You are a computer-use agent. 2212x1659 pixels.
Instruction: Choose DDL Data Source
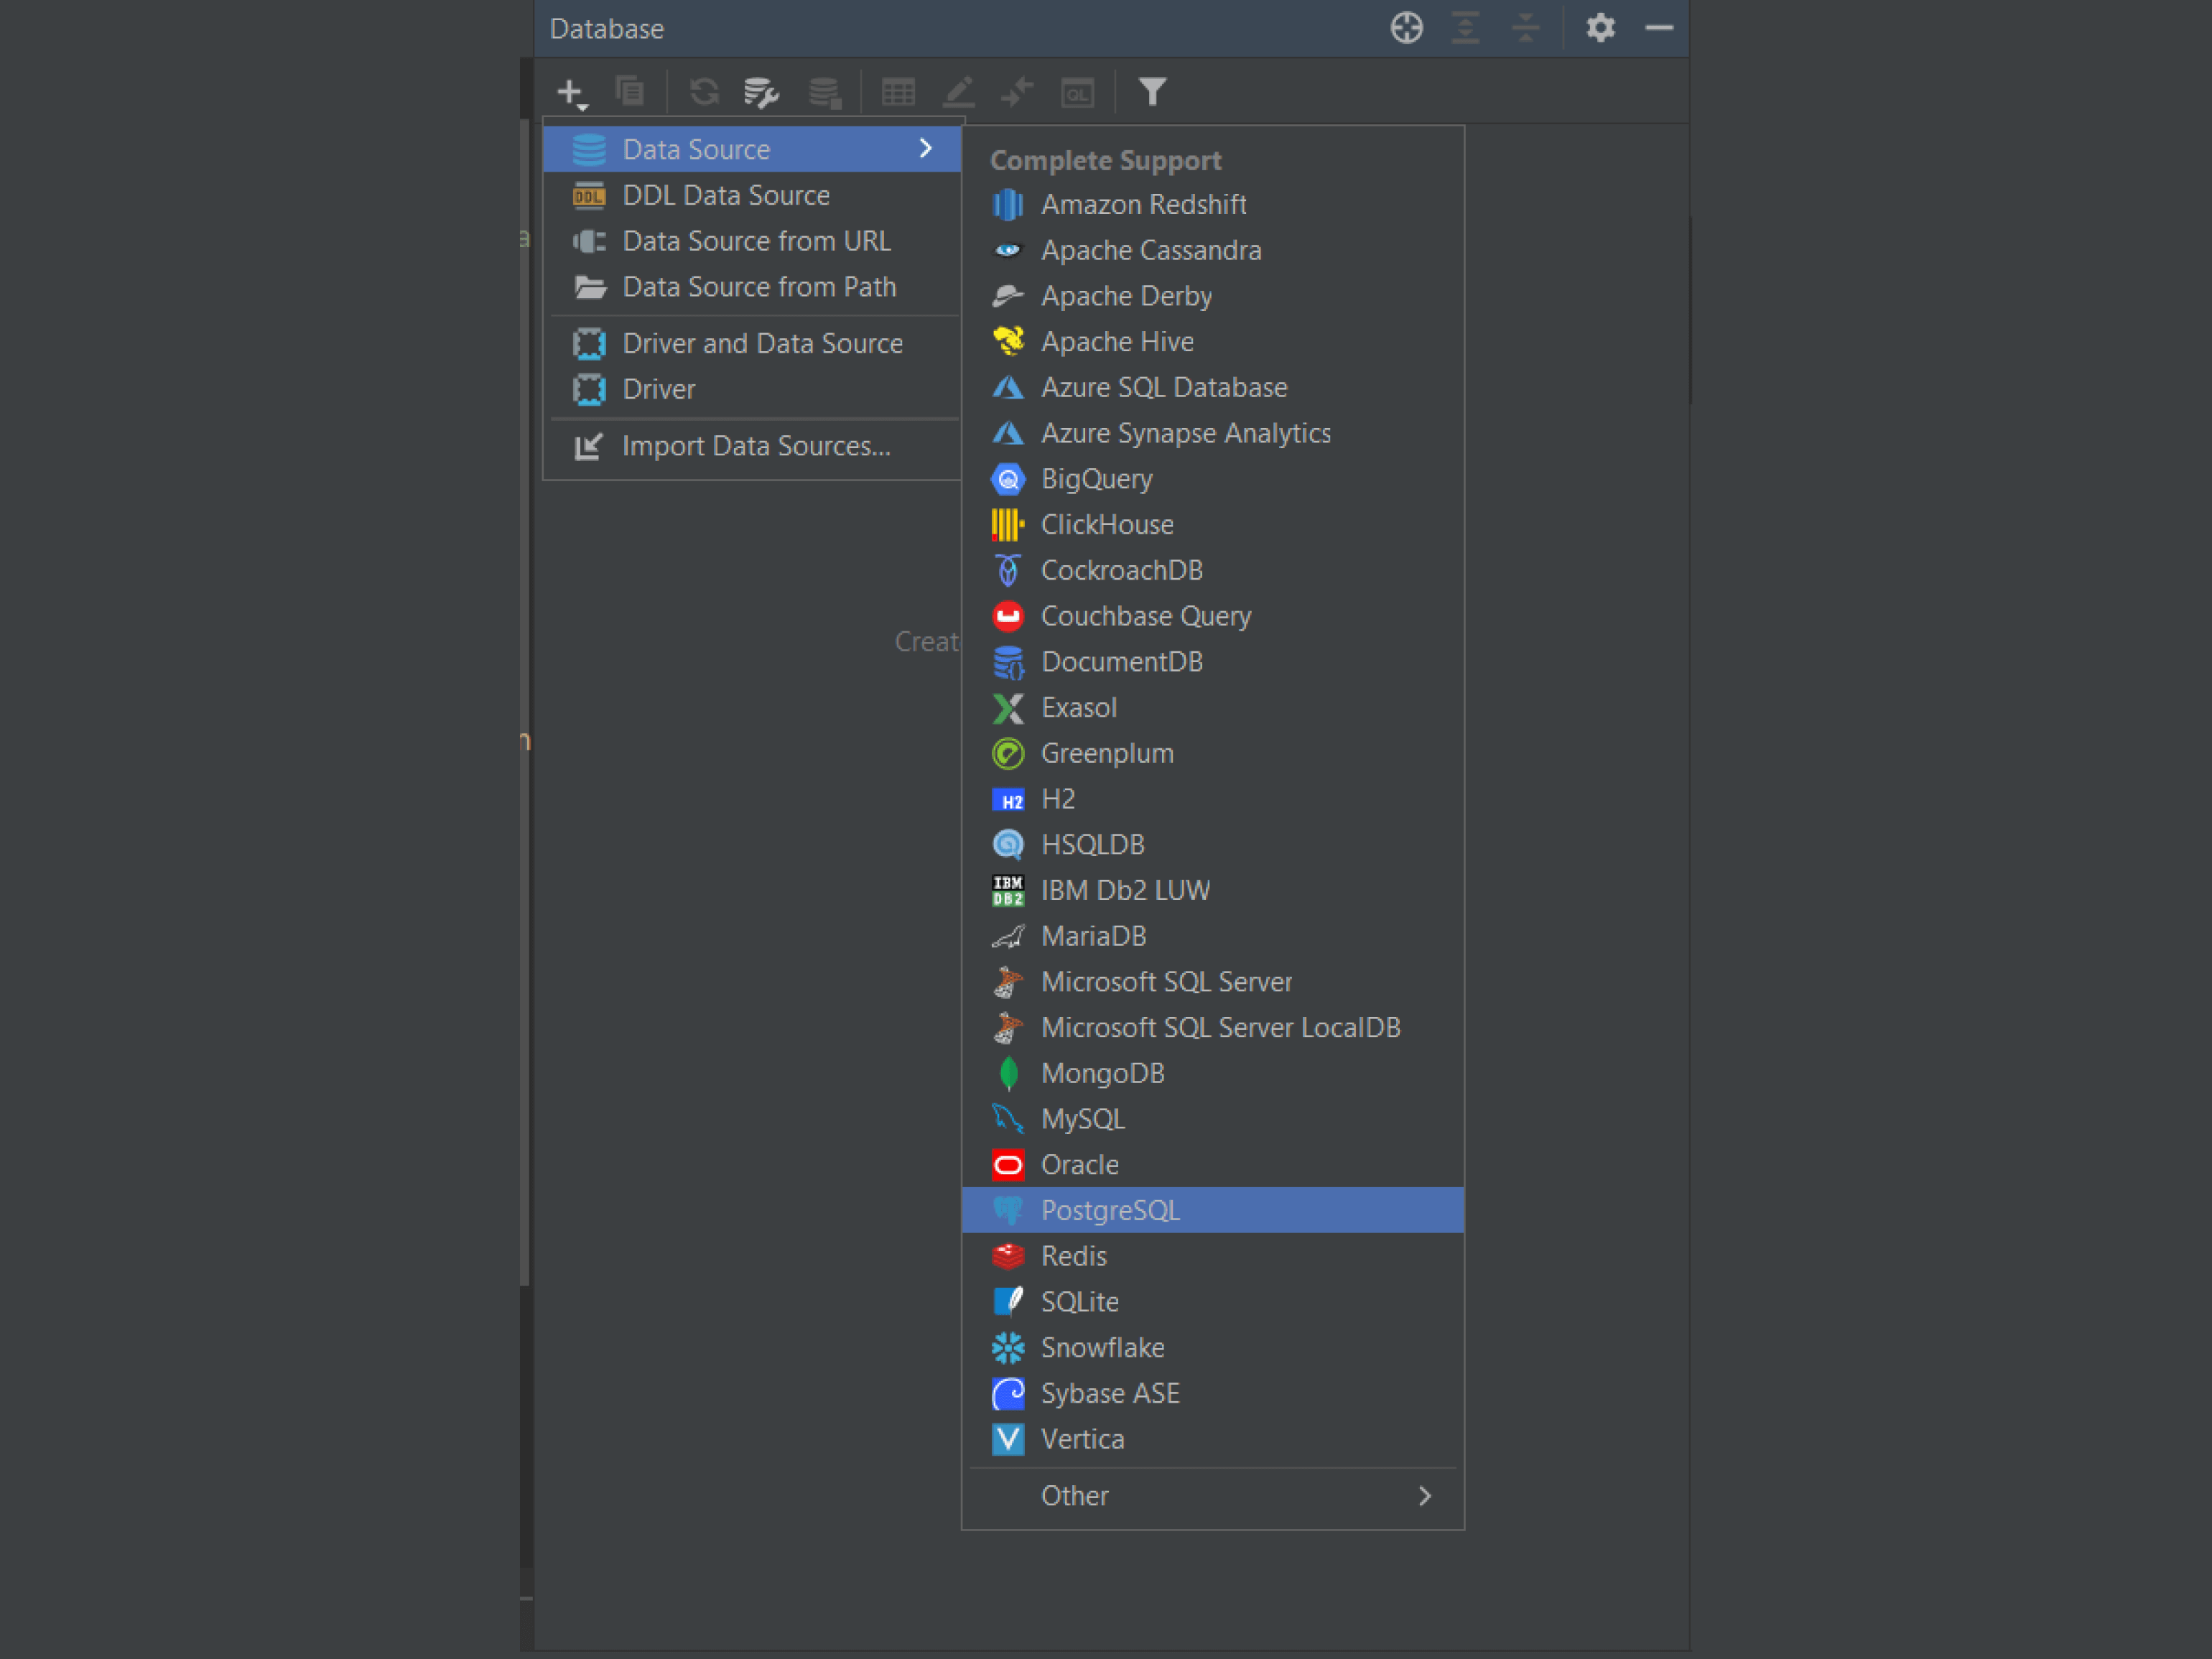point(752,195)
